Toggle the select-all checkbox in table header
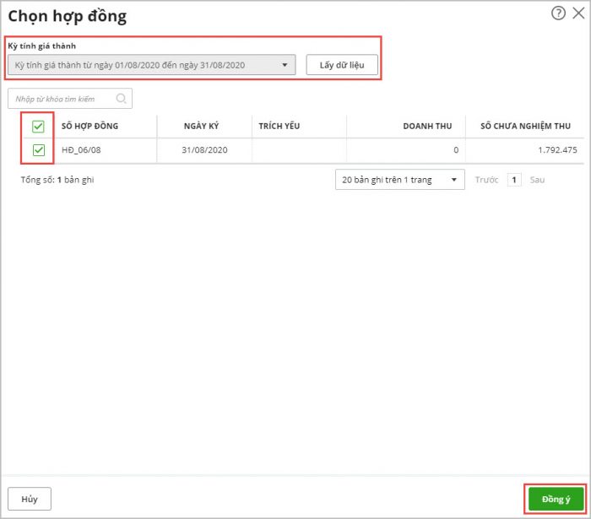591x519 pixels. 38,127
